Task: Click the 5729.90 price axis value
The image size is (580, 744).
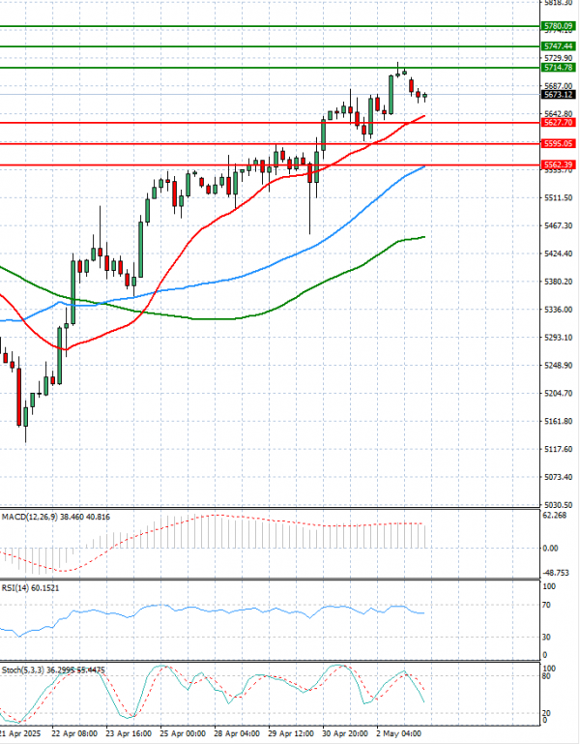Action: (x=558, y=58)
